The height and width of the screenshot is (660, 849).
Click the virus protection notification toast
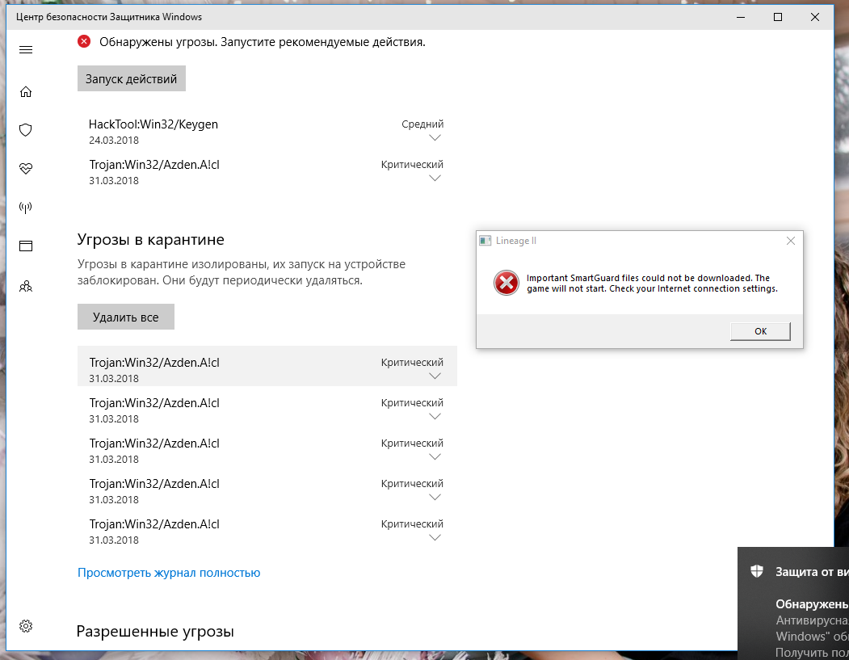pyautogui.click(x=793, y=604)
